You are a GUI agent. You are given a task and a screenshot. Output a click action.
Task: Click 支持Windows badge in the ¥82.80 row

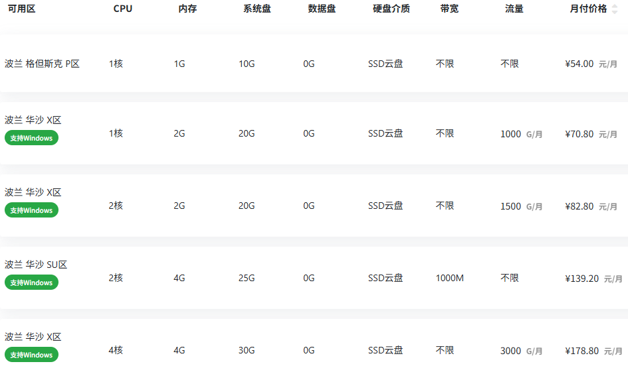click(31, 210)
